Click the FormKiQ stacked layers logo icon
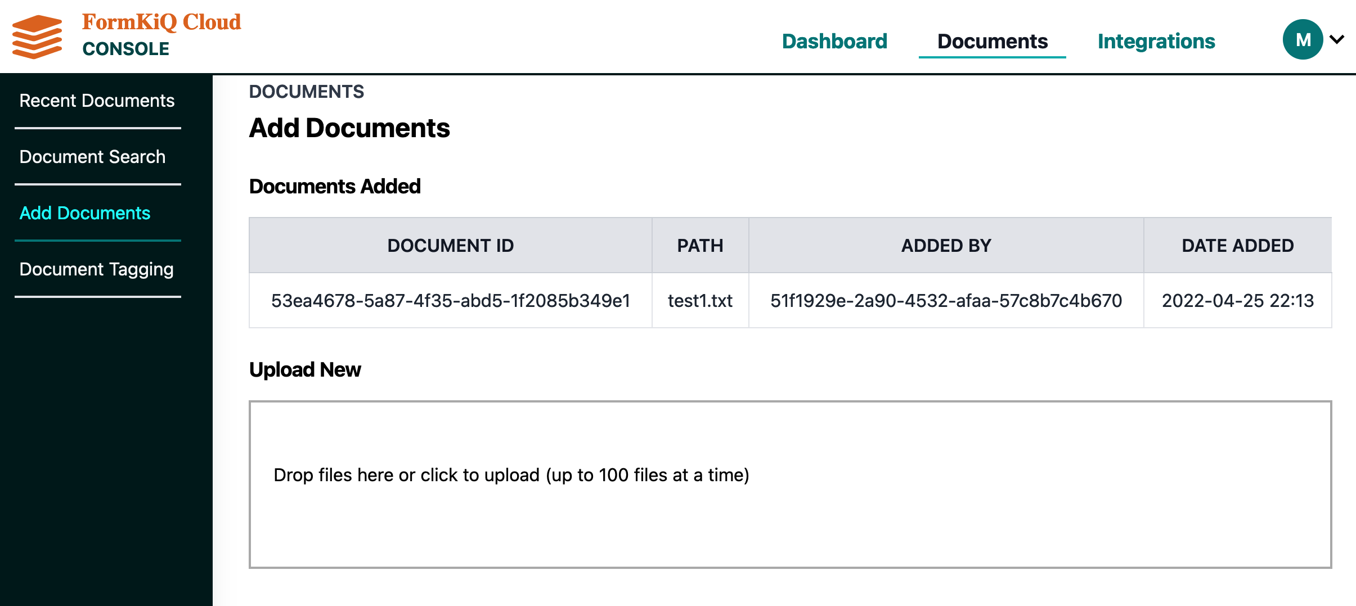Image resolution: width=1356 pixels, height=606 pixels. click(37, 37)
